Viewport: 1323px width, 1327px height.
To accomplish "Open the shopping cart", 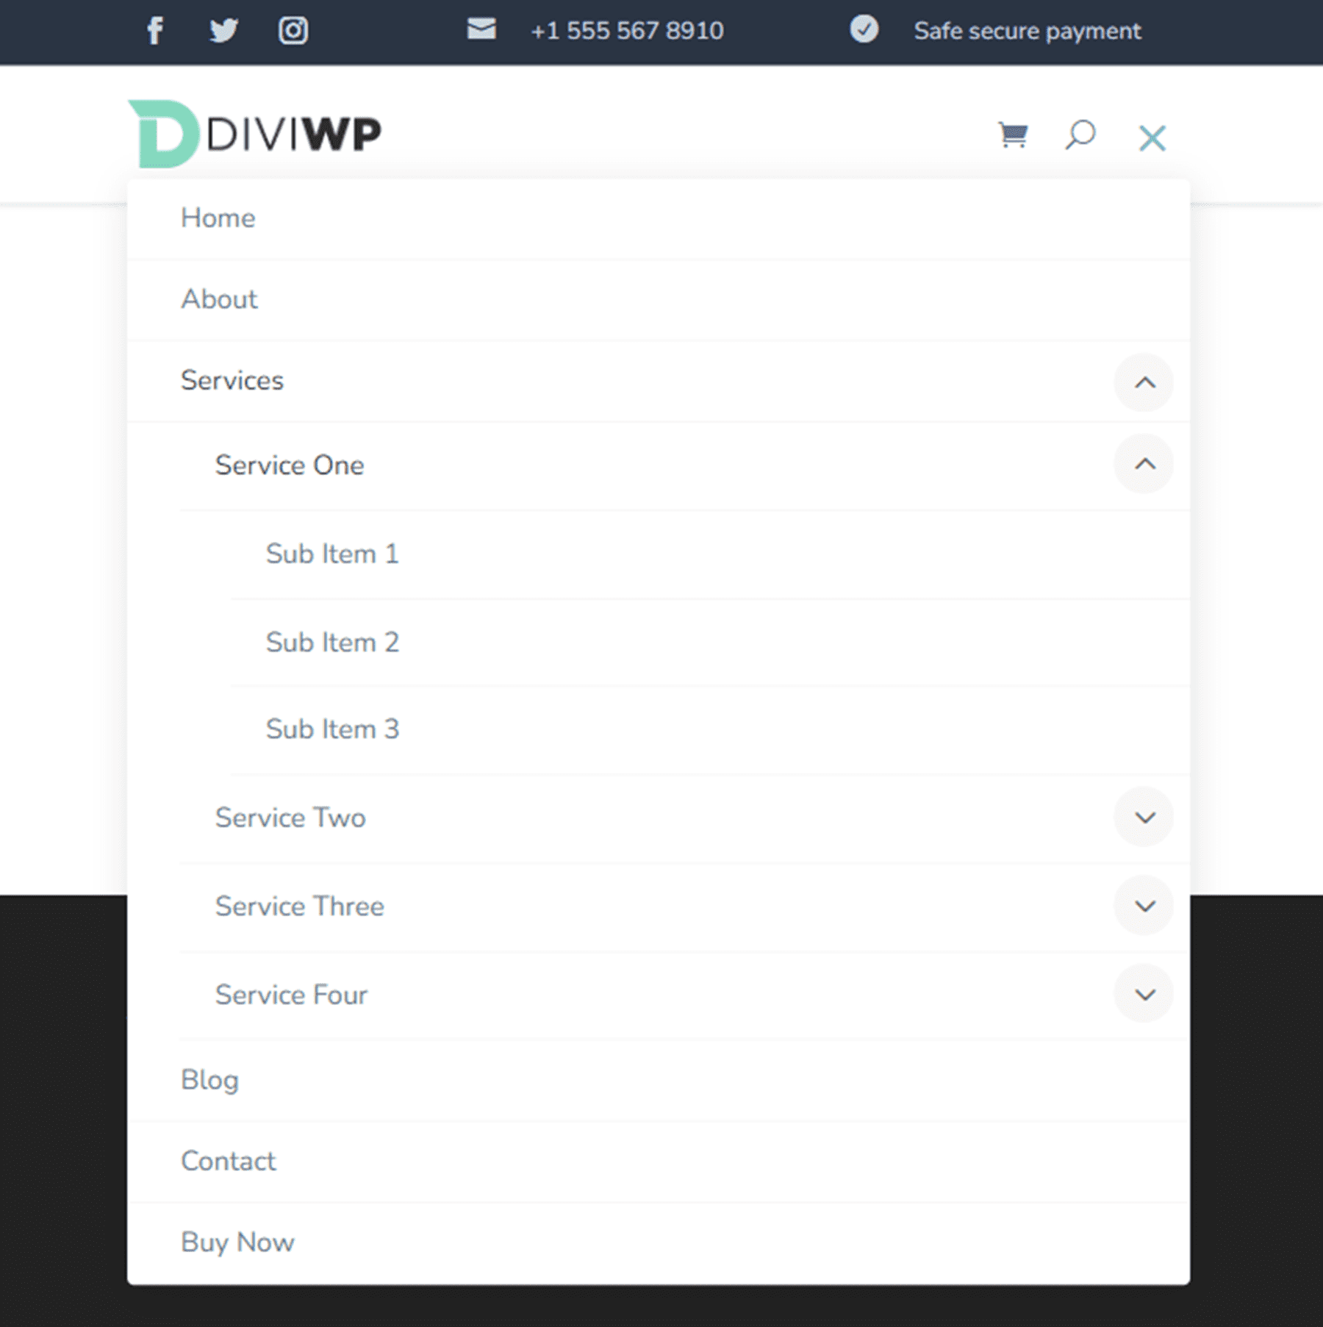I will [x=1012, y=135].
